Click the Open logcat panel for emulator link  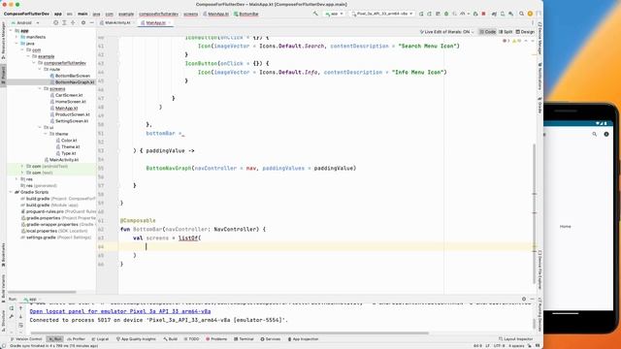point(120,311)
